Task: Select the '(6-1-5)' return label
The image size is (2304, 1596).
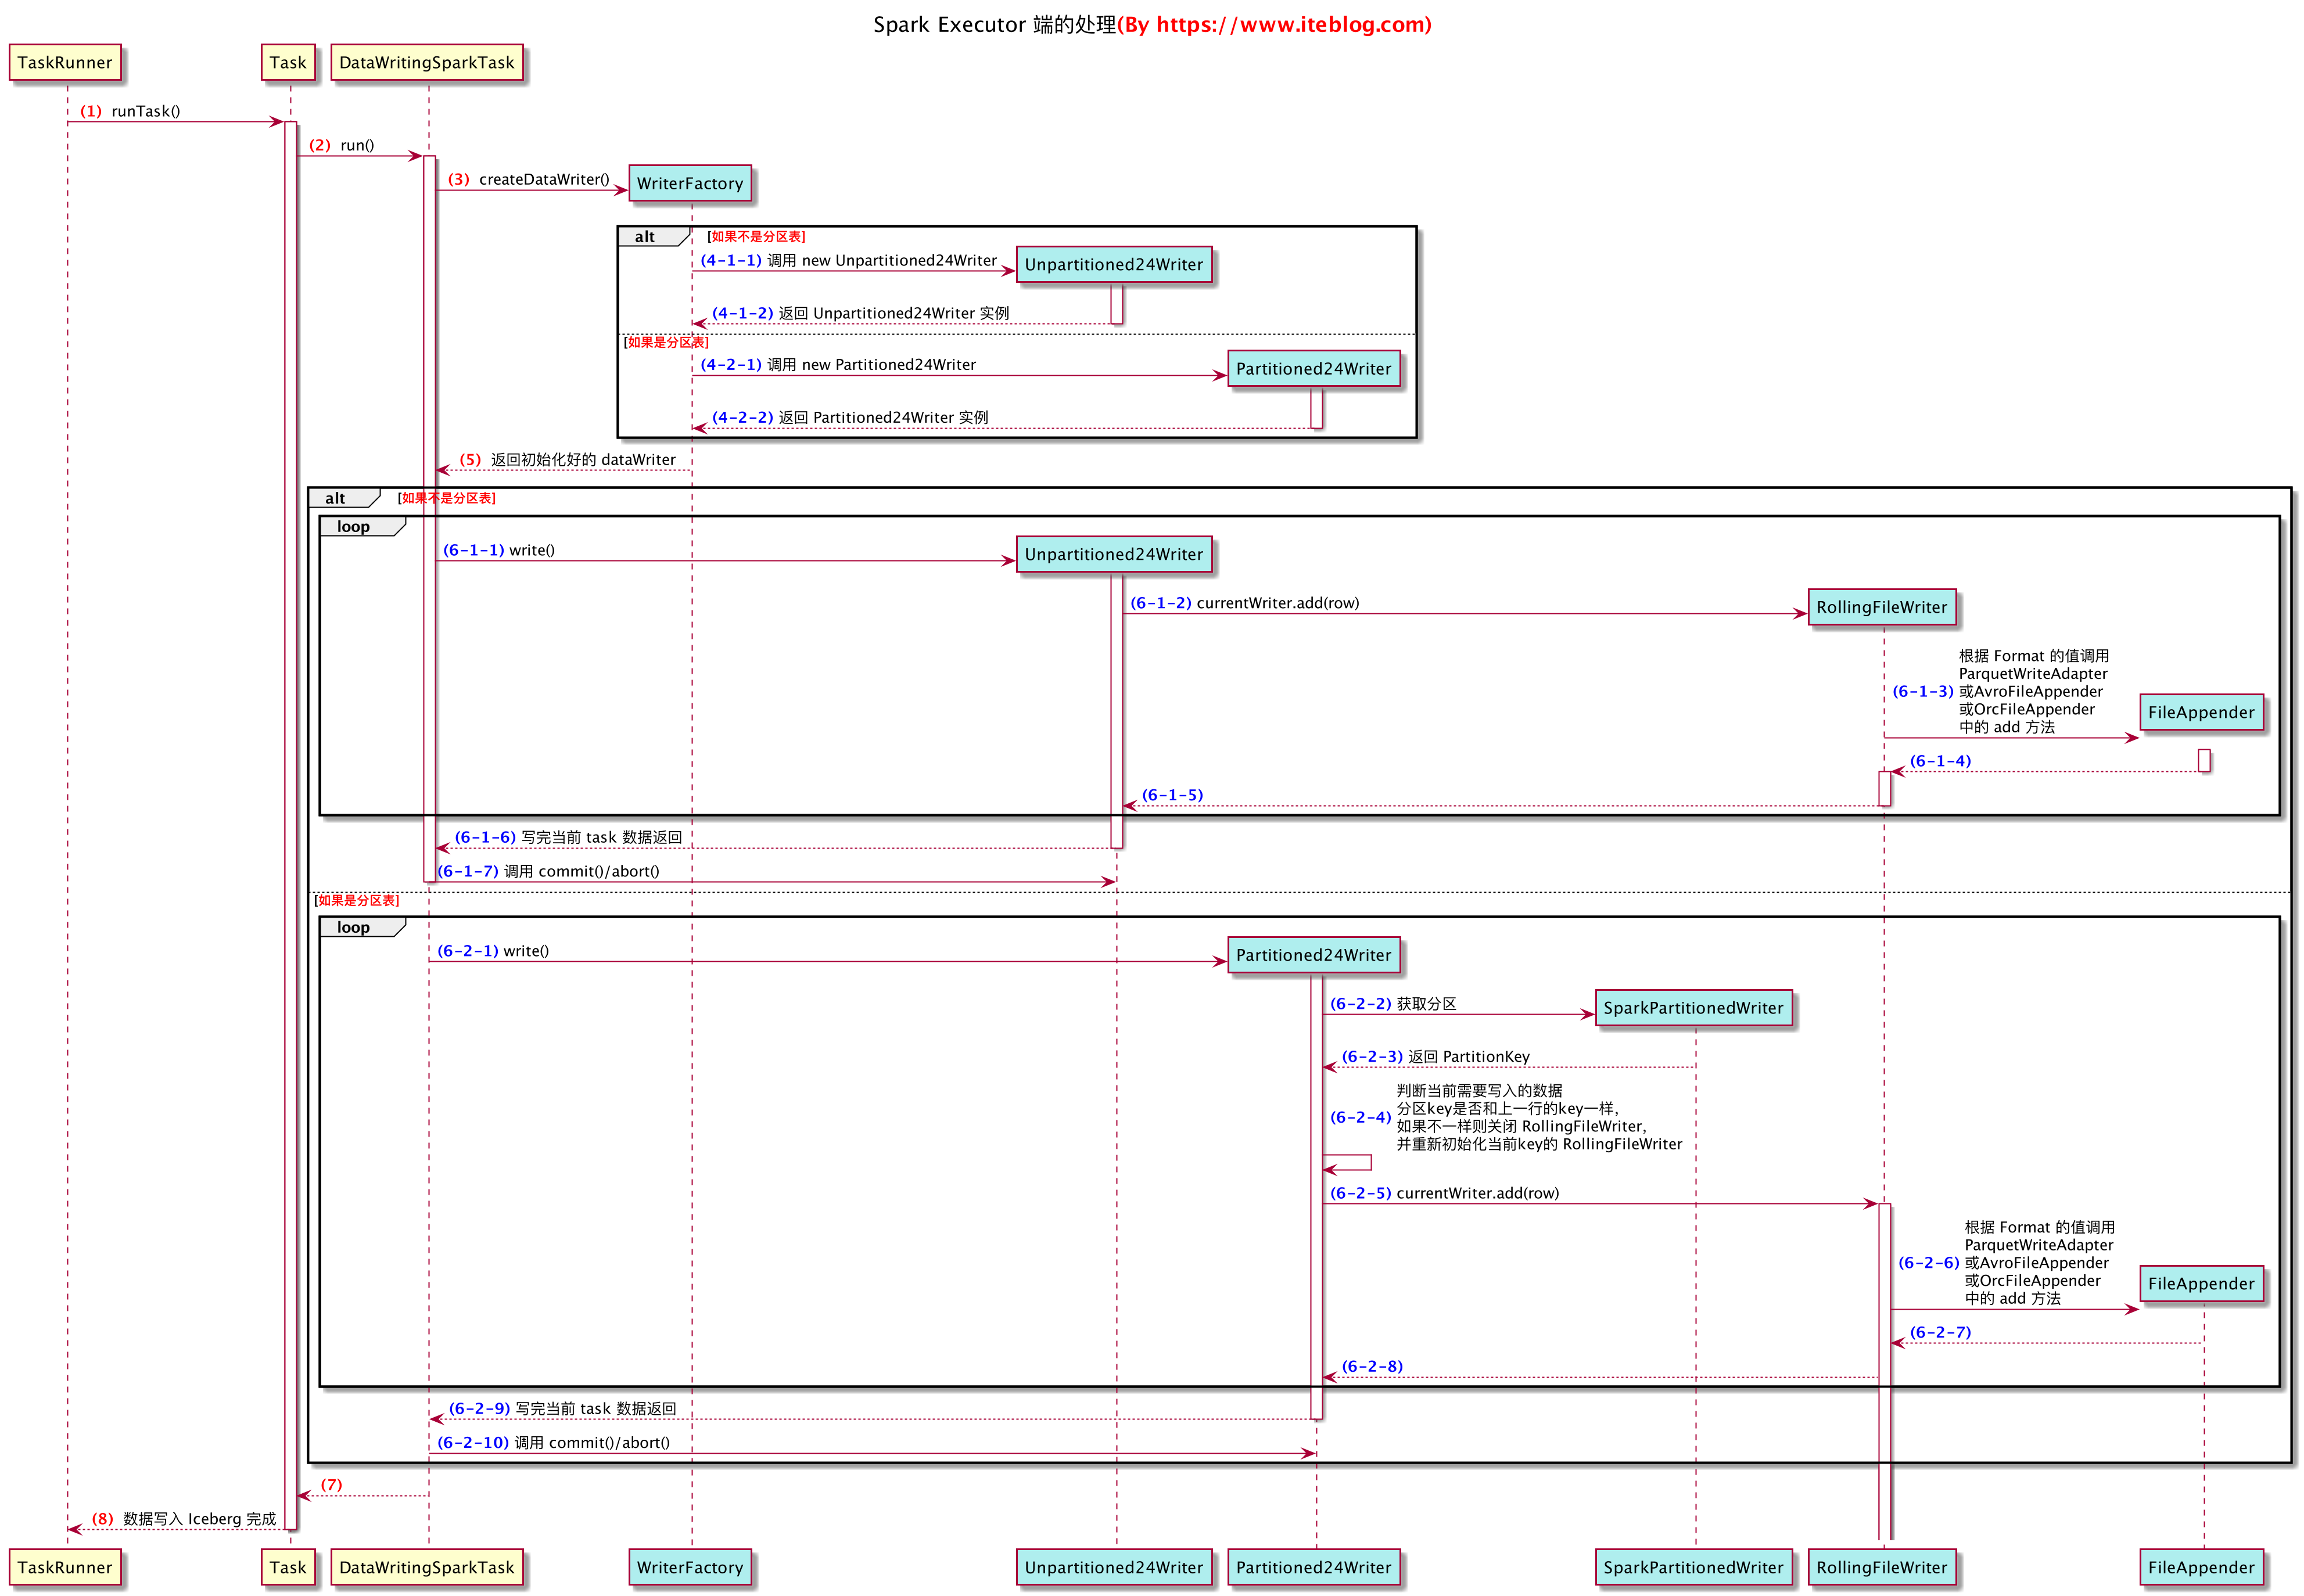Action: [1172, 795]
